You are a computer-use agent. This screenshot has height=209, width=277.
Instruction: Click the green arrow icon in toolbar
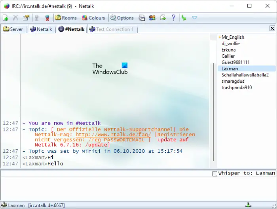[x=184, y=18]
